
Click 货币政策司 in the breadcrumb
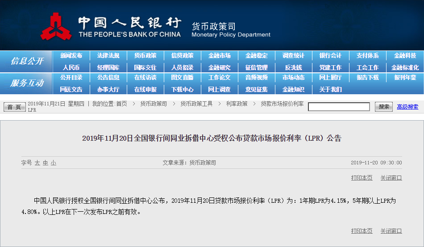[x=154, y=104]
